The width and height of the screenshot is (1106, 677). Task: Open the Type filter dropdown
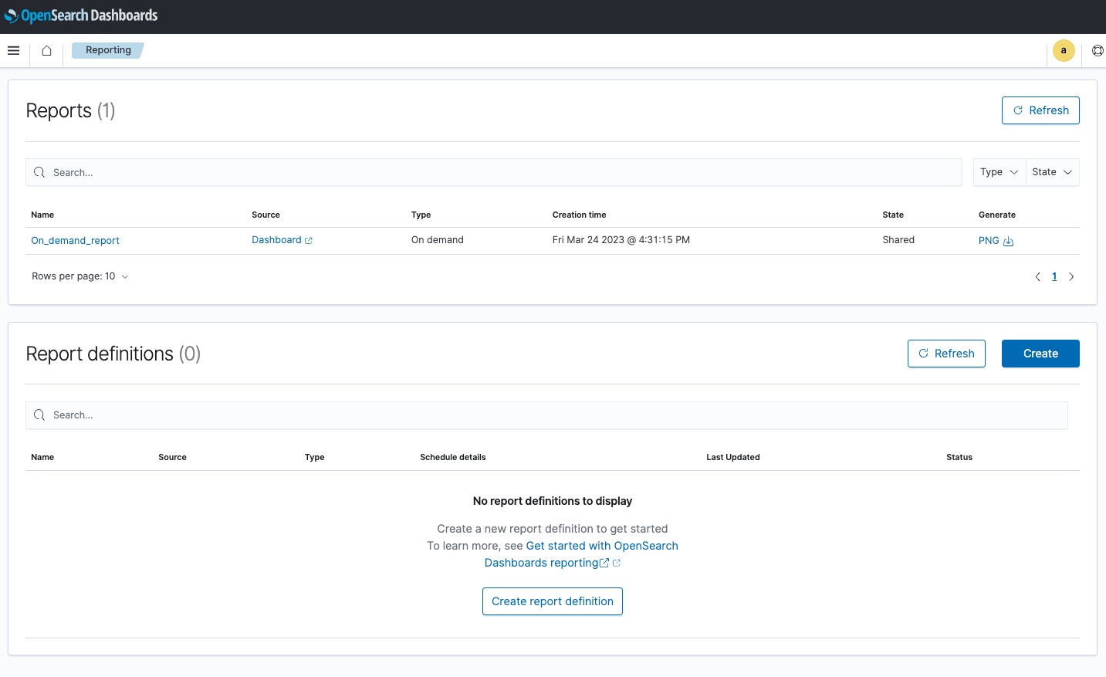pos(999,171)
